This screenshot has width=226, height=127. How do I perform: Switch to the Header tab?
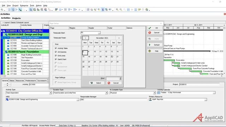point(97,28)
